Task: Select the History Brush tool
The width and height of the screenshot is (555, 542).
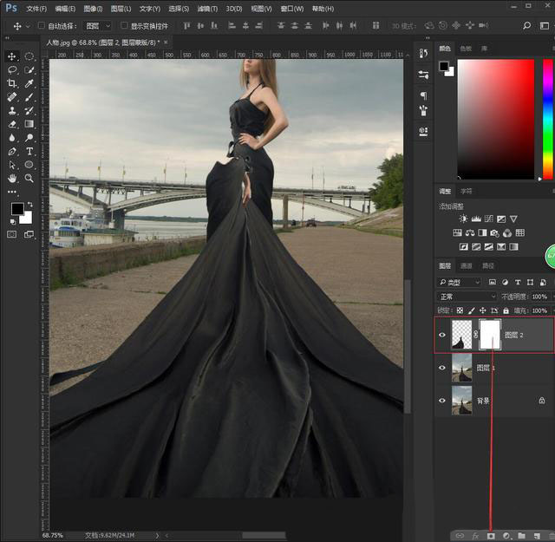Action: point(29,110)
